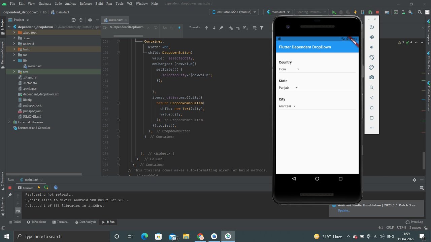The height and width of the screenshot is (242, 431).
Task: Open the Navigate menu
Action: (45, 4)
